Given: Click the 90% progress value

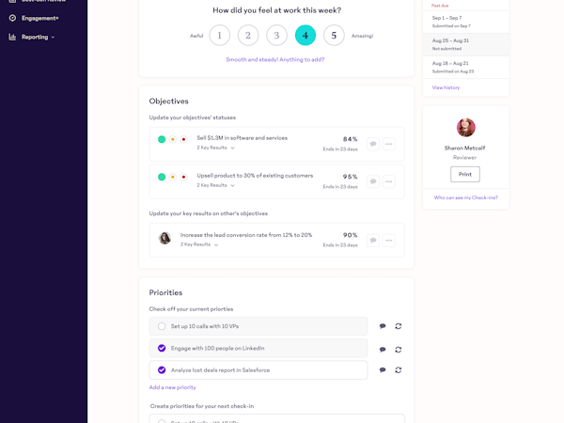Looking at the screenshot, I should coord(350,235).
